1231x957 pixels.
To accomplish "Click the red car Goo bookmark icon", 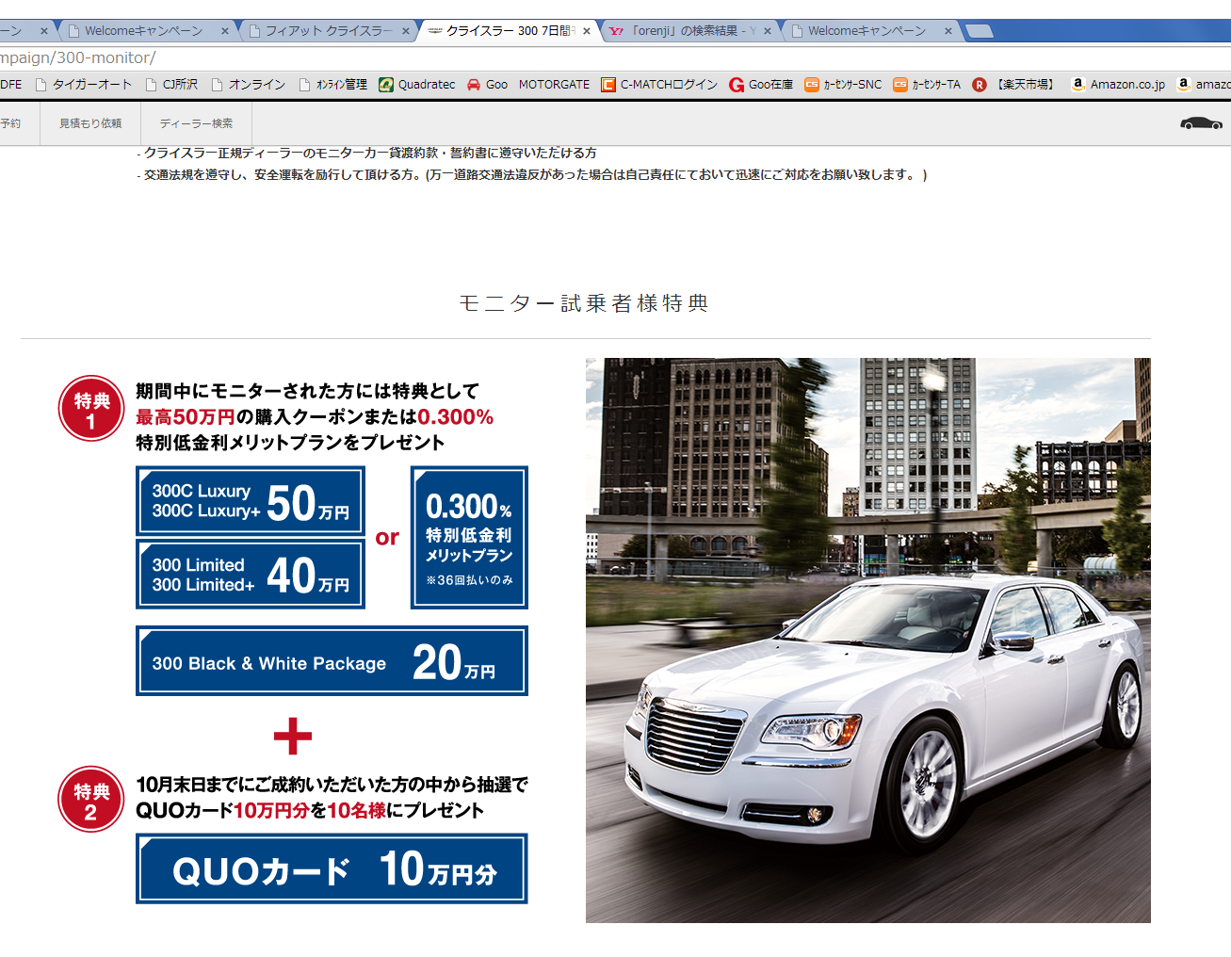I will click(474, 85).
